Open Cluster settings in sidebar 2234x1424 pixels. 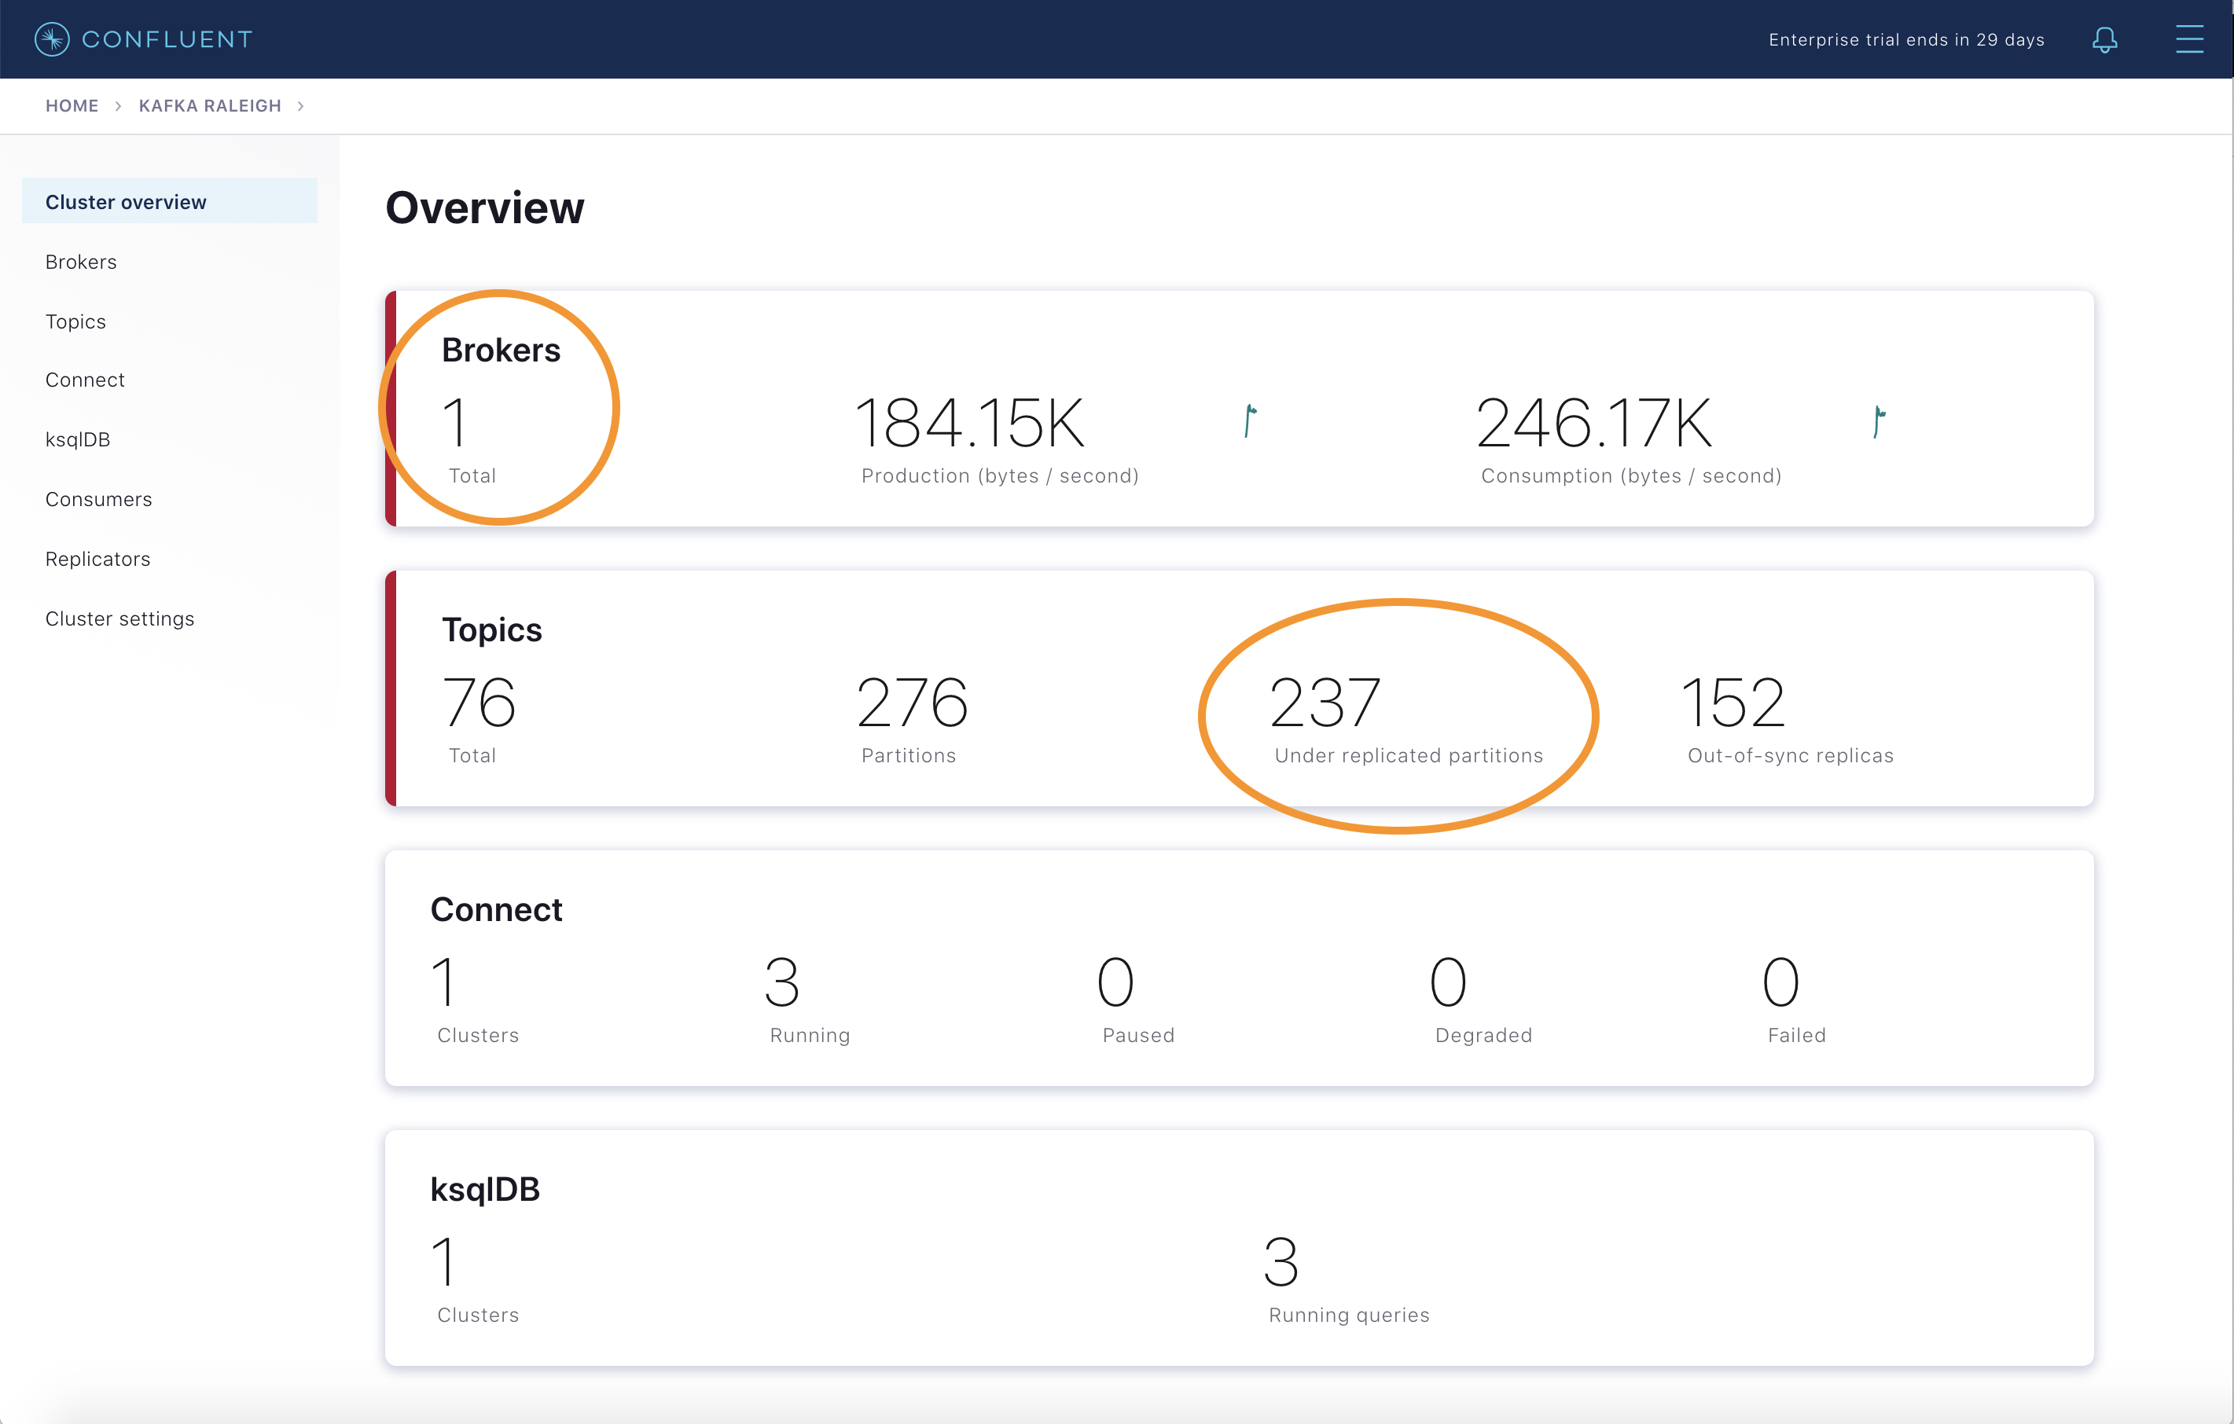click(119, 618)
